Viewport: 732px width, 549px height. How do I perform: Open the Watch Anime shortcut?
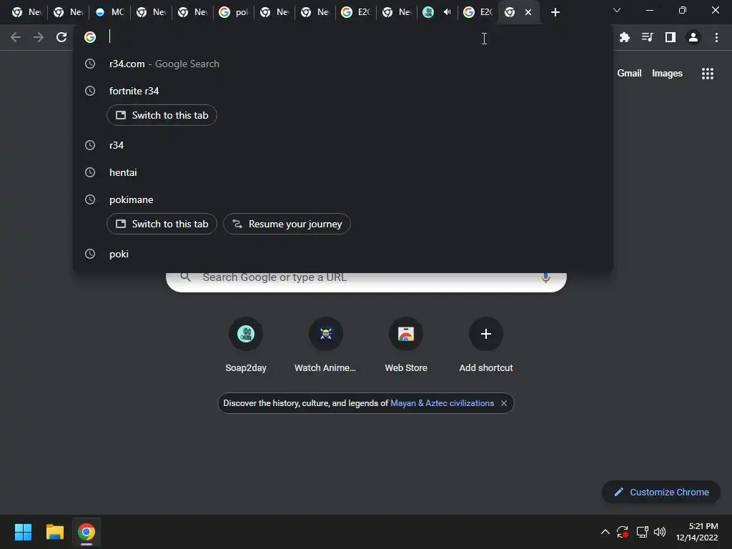(325, 344)
